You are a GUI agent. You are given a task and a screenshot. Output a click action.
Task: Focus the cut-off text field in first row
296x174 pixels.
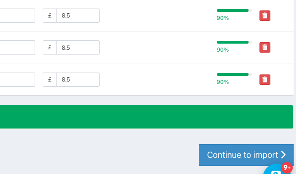click(18, 16)
